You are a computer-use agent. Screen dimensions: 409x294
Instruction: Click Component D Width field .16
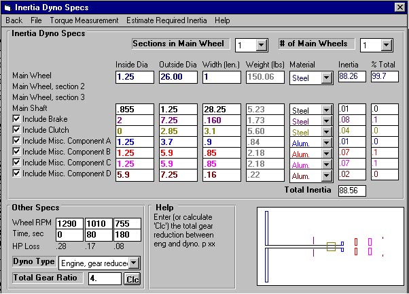click(221, 175)
